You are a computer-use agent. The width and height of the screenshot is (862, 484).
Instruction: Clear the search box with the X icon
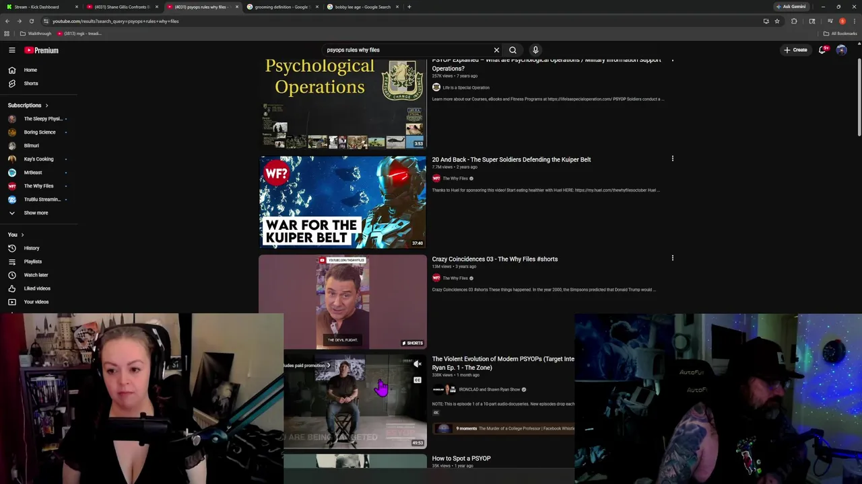point(496,50)
